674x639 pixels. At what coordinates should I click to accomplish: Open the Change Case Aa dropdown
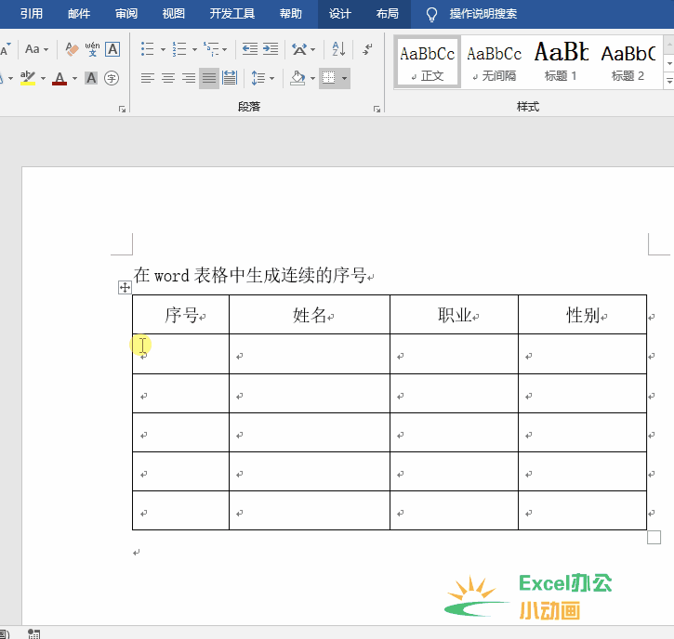(36, 49)
